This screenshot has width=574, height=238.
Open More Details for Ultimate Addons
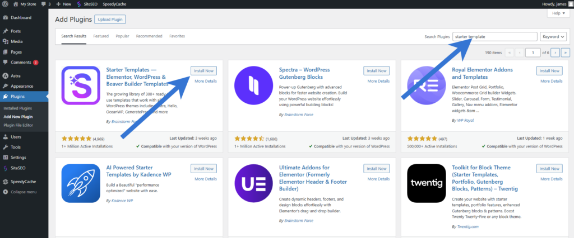pos(378,179)
